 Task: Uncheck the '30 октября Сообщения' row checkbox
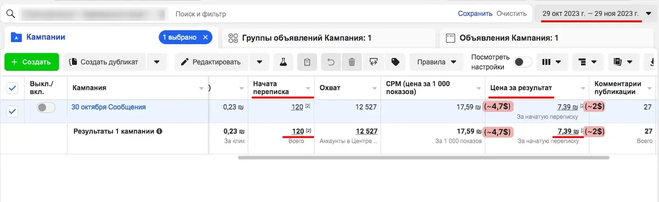tap(12, 111)
